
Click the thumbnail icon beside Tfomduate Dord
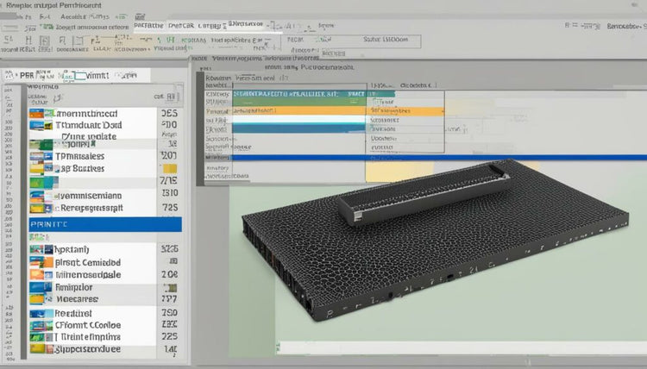pyautogui.click(x=41, y=125)
